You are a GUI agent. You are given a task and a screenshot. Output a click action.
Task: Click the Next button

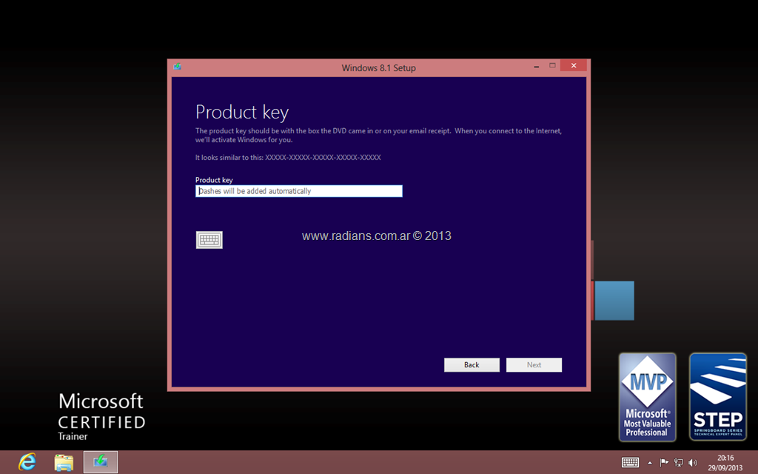pyautogui.click(x=534, y=364)
